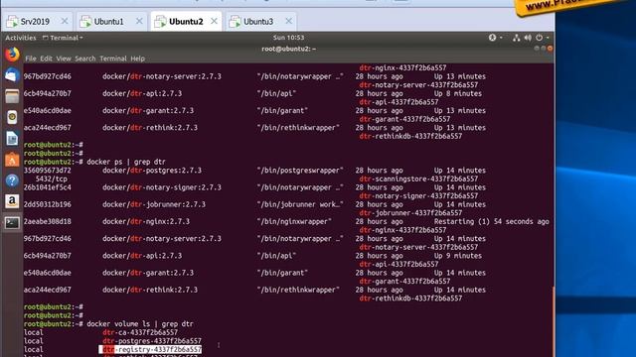This screenshot has height=357, width=636.
Task: Click container ID 2dd50312b196
Action: pyautogui.click(x=47, y=204)
